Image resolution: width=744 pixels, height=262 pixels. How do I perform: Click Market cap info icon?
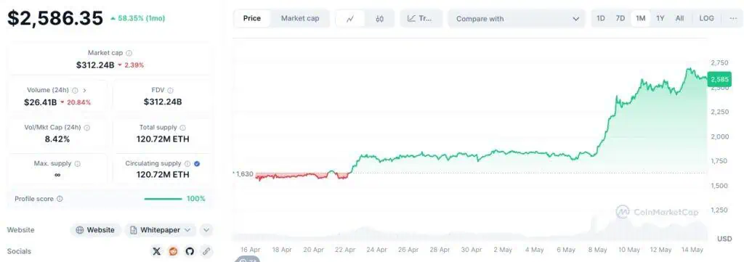[129, 53]
